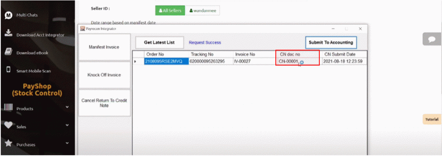Screen dimensions: 442x156
Task: Open the chat bubble icon at right edge
Action: pyautogui.click(x=432, y=39)
